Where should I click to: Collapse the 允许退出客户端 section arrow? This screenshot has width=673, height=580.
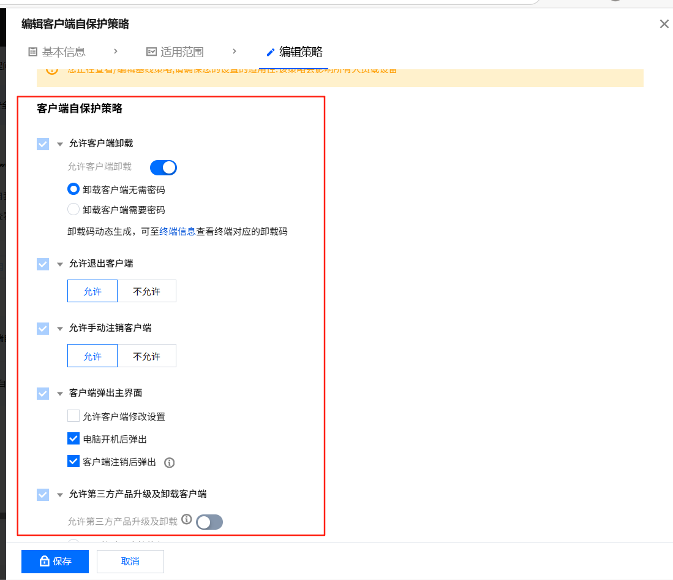(x=59, y=264)
